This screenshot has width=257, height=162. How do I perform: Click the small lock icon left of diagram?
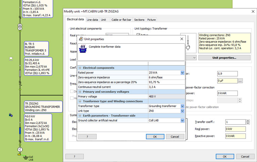pyautogui.click(x=11, y=115)
